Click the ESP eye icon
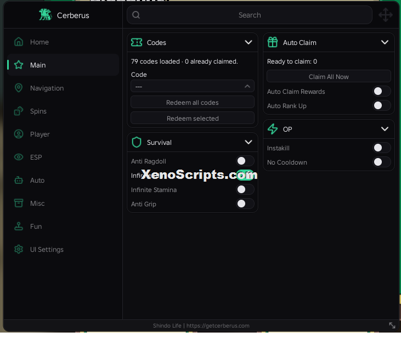 click(x=19, y=157)
